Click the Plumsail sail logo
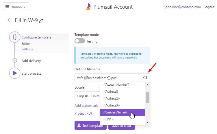This screenshot has height=134, width=217. (88, 7)
